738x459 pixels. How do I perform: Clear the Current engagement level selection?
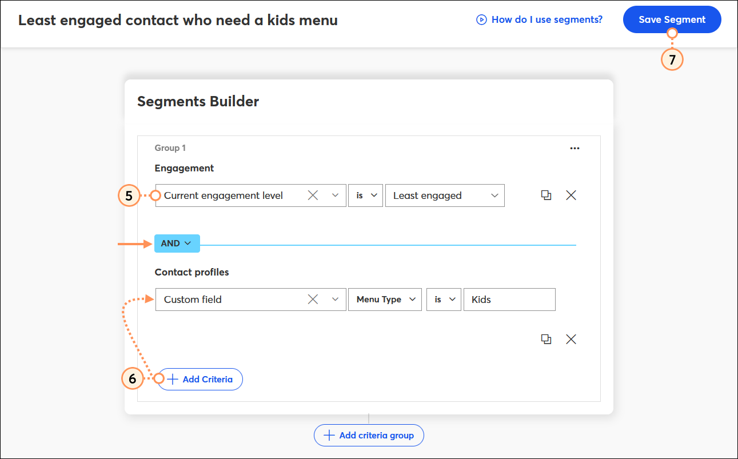click(313, 195)
